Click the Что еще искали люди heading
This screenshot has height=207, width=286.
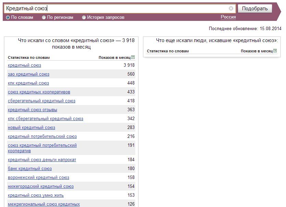217,40
